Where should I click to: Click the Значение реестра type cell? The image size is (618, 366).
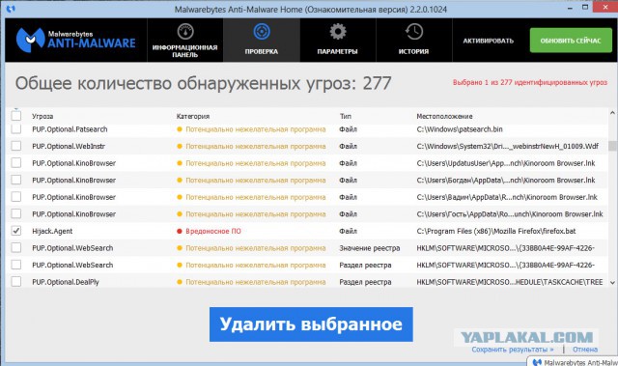coord(369,248)
